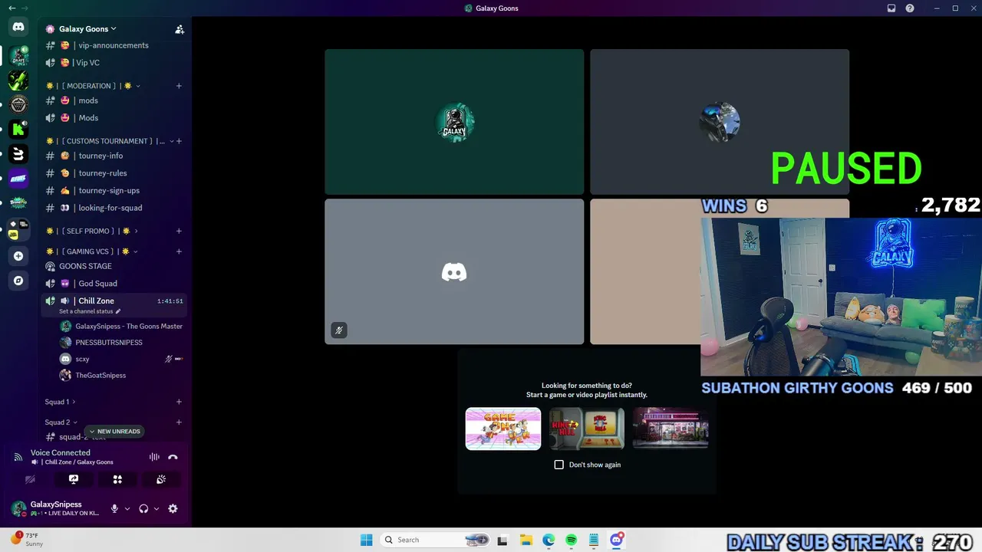Disconnect from voice with hang-up icon
This screenshot has height=552, width=982.
point(173,457)
